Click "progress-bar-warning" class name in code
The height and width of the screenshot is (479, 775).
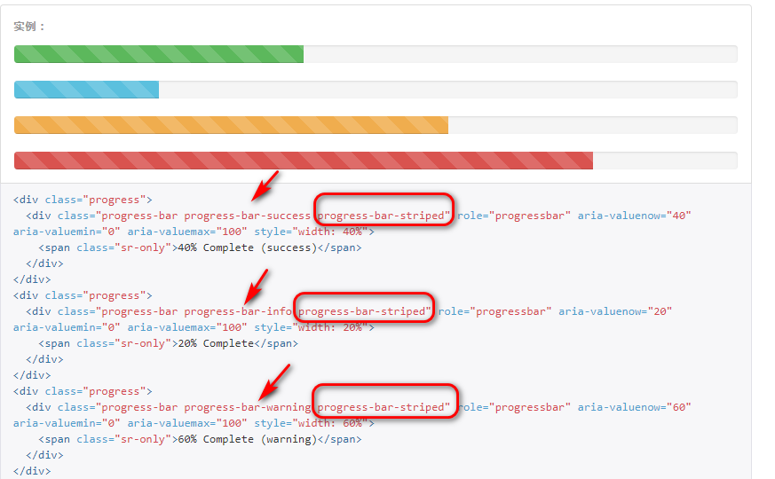point(247,407)
